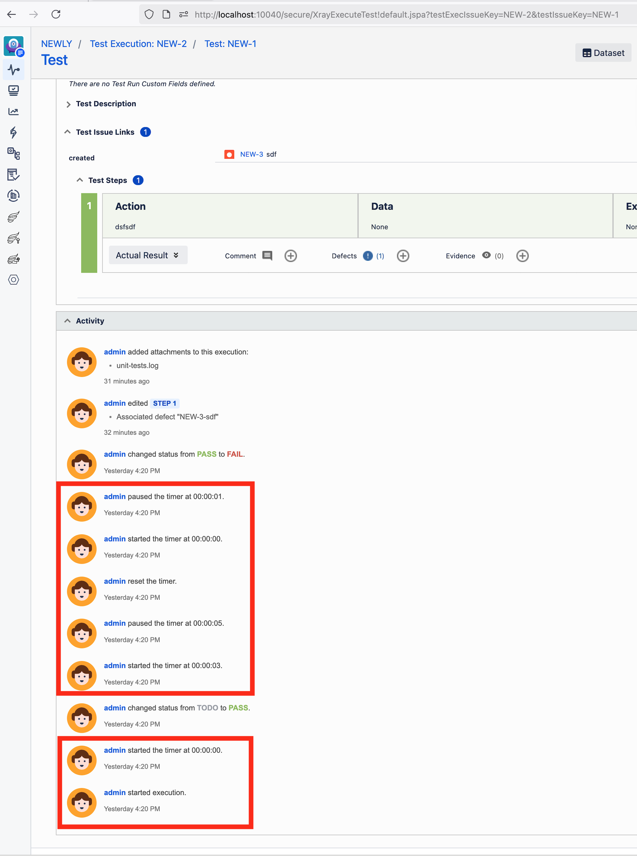Go back using browser back arrow
Screen dimensions: 637x856
point(11,15)
